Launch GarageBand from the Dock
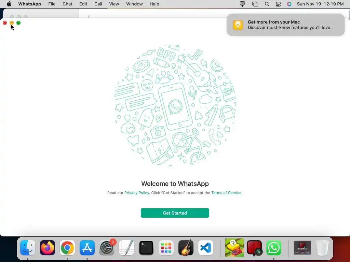Screen dimensions: 350x262 (186, 248)
